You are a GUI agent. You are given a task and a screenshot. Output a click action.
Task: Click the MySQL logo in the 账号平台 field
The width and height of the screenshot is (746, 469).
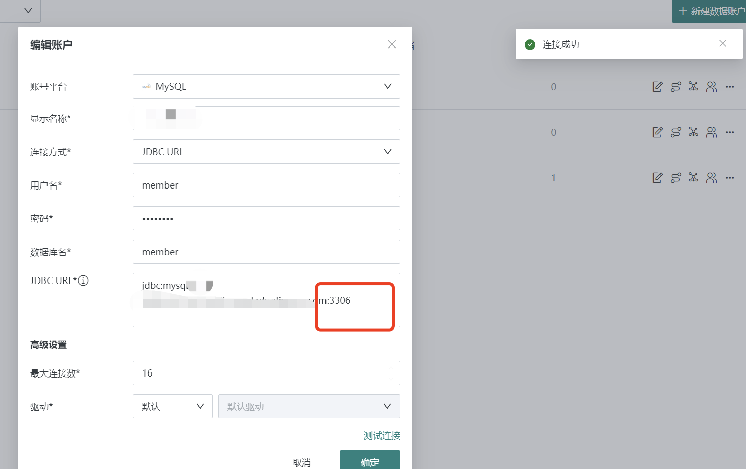point(146,86)
